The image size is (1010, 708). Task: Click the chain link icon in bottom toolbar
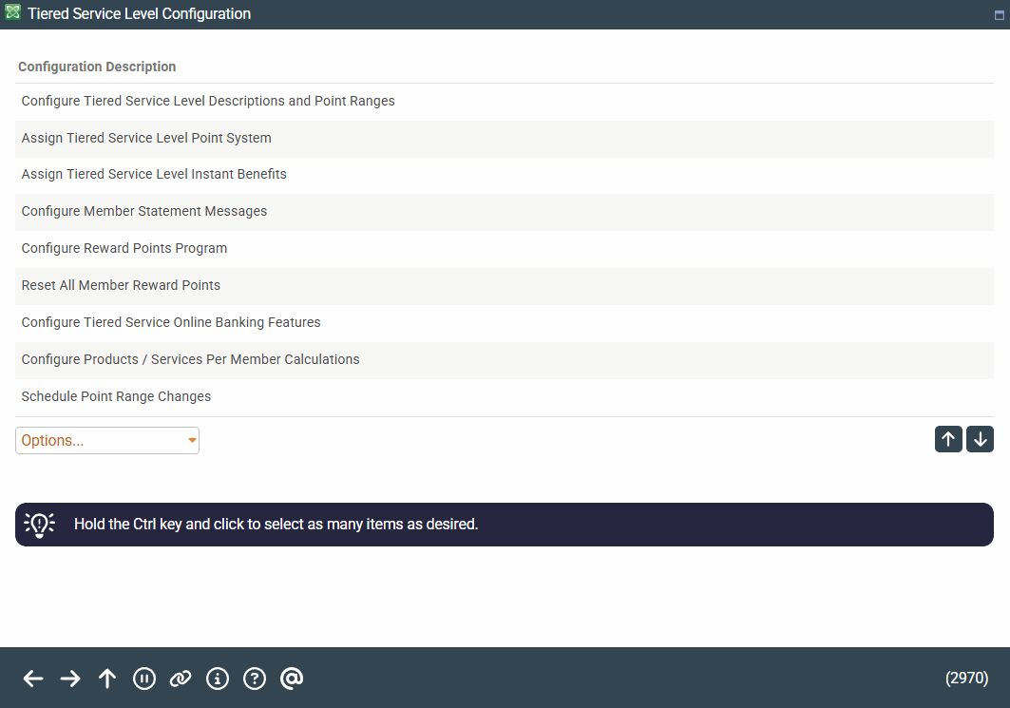coord(181,678)
